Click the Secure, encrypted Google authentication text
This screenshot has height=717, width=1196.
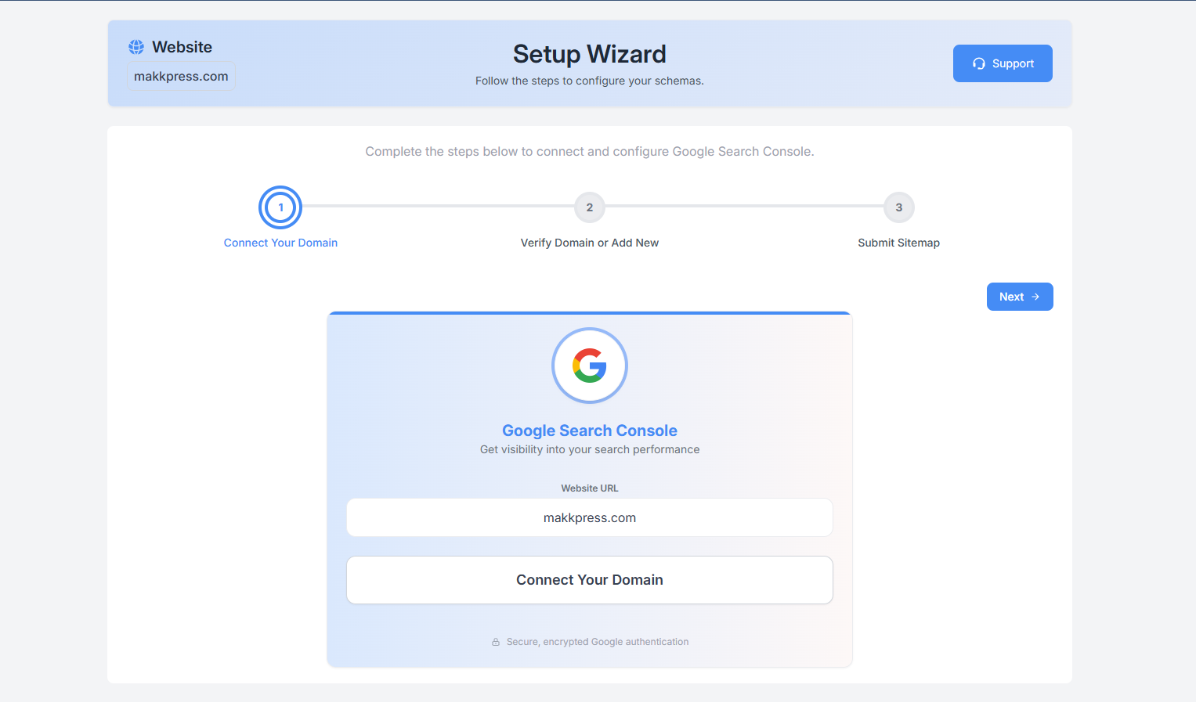[x=598, y=642]
